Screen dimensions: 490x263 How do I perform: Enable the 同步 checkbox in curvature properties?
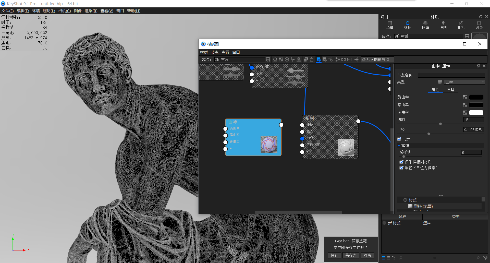[x=400, y=139]
